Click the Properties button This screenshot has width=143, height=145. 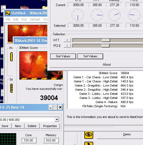click(50, 126)
